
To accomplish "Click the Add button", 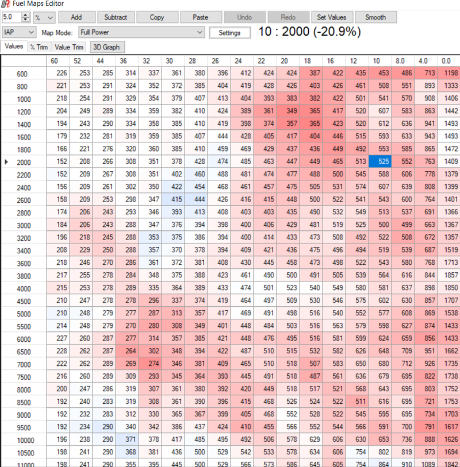I will [x=76, y=17].
